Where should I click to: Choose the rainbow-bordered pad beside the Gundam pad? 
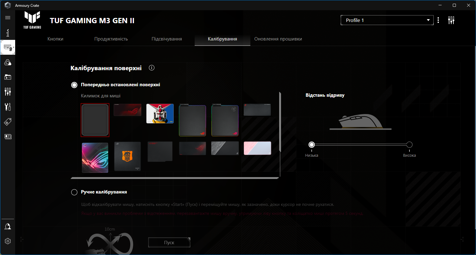point(193,120)
